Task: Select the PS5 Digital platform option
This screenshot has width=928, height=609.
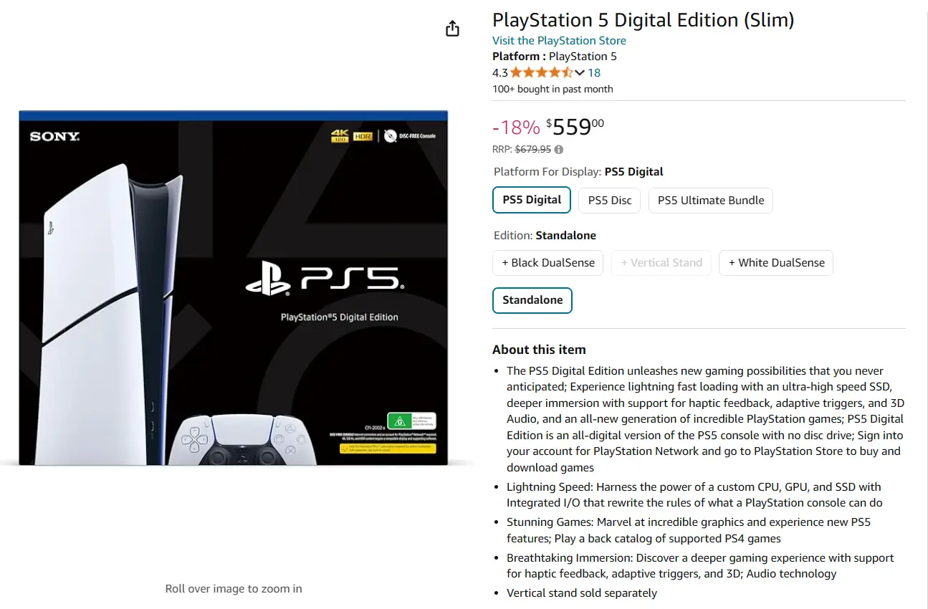Action: click(532, 200)
